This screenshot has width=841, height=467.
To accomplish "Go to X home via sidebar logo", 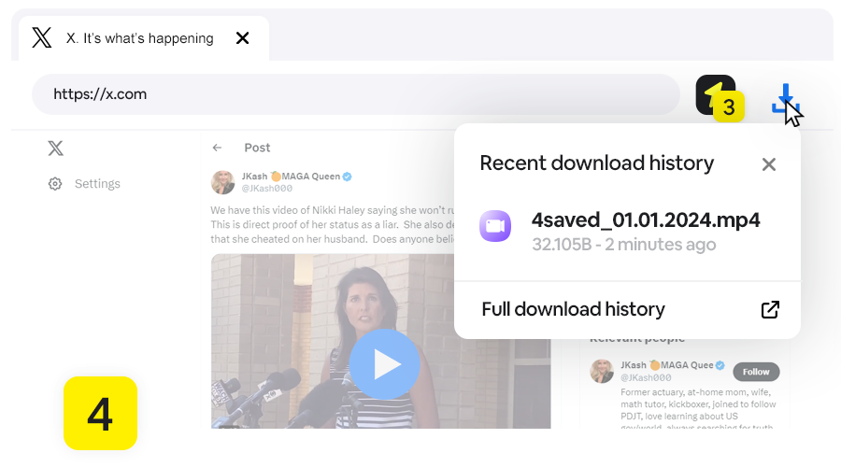I will coord(56,148).
